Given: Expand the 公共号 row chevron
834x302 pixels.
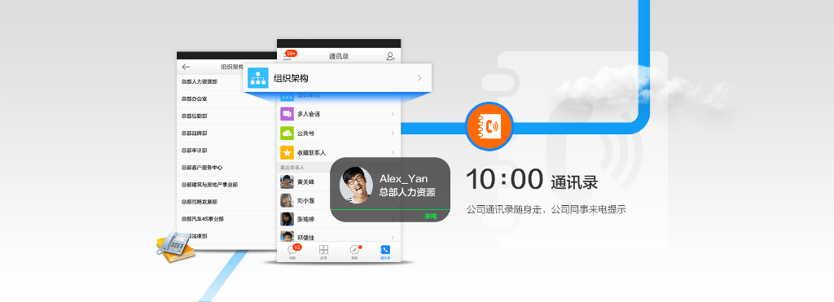Looking at the screenshot, I should pos(393,133).
